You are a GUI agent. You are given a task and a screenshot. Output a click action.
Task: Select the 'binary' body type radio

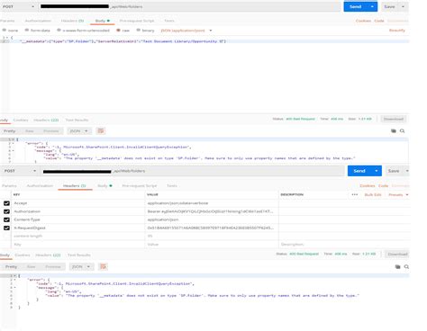coord(139,31)
